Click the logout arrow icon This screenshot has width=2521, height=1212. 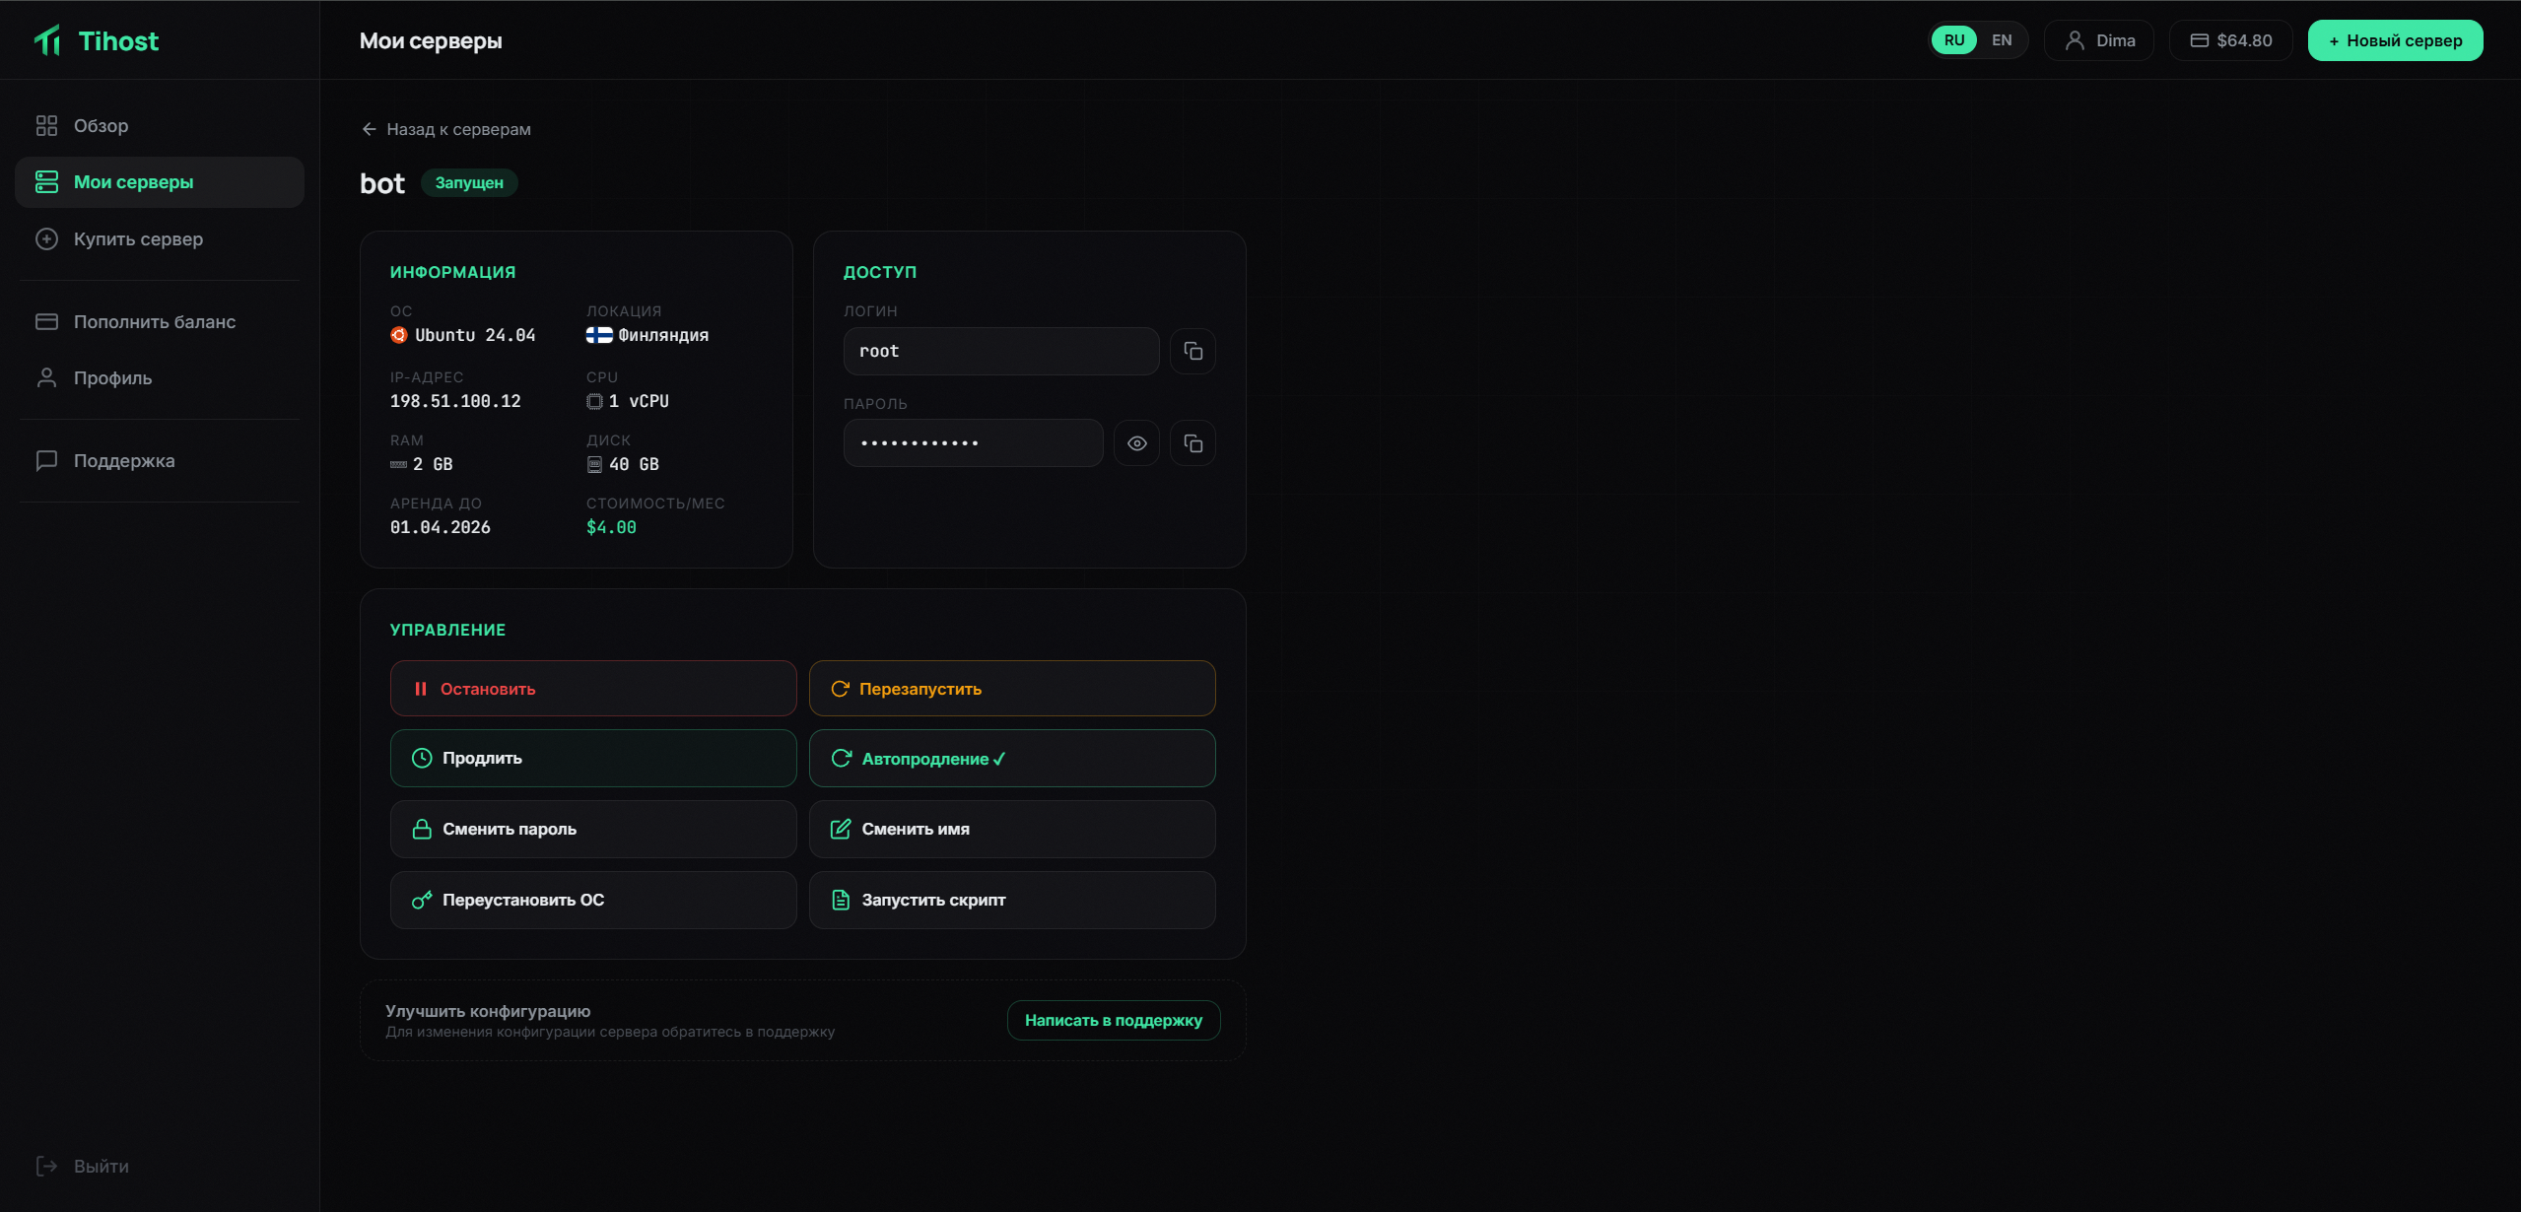click(46, 1167)
